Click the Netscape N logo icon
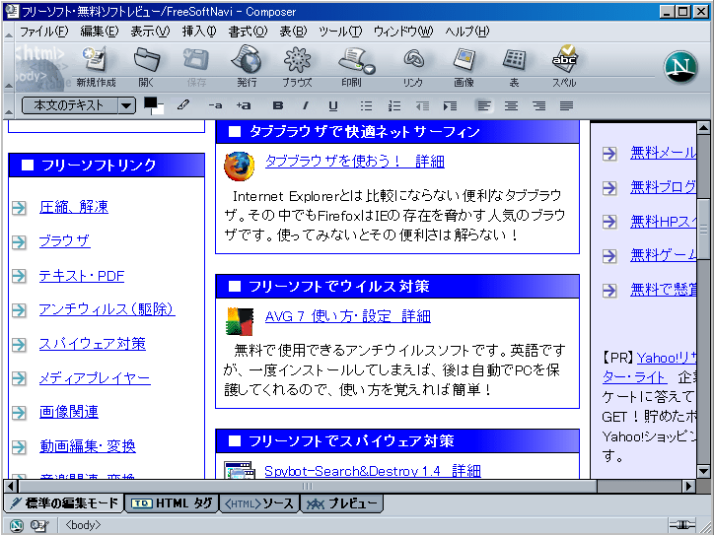Viewport: 714px width, 535px height. [680, 67]
